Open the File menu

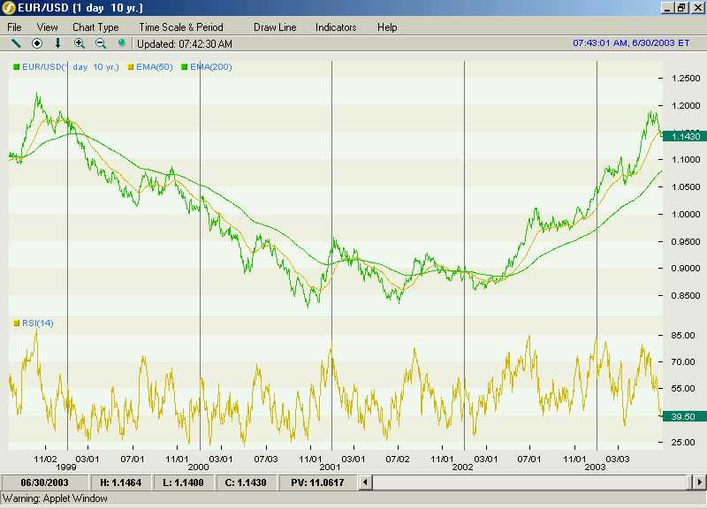[15, 27]
